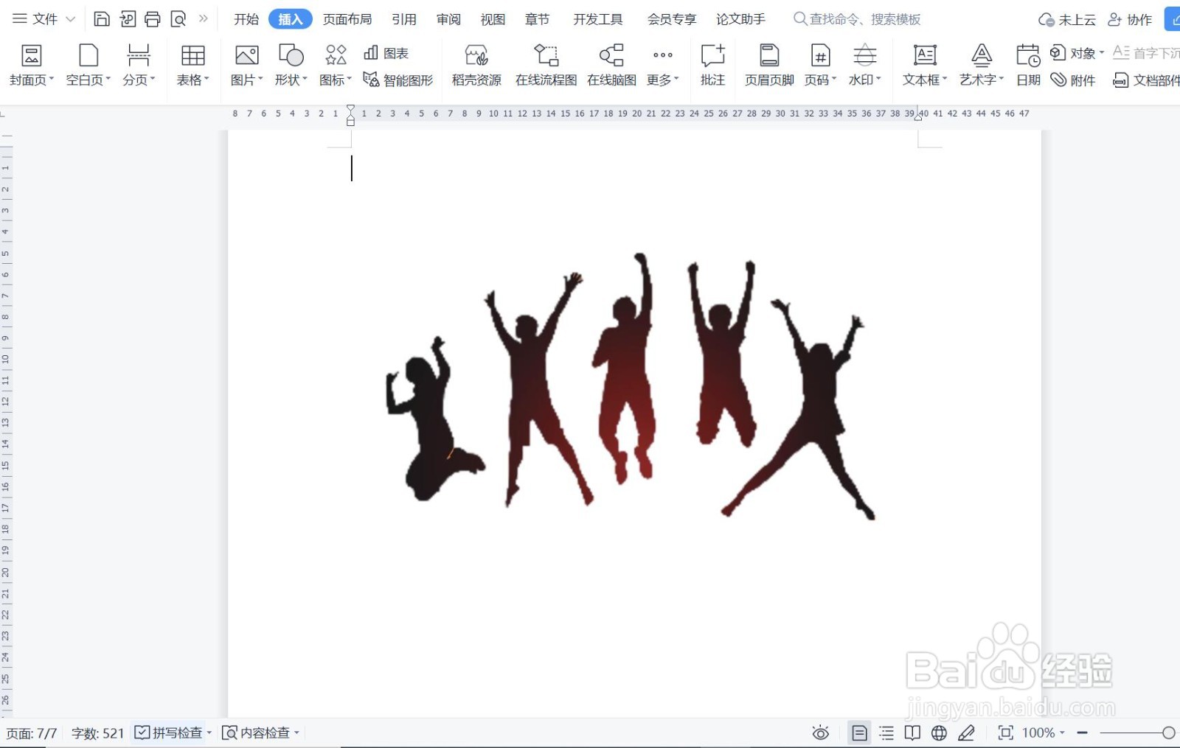This screenshot has width=1180, height=748.
Task: Click the Save document icon
Action: click(102, 19)
